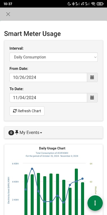Click the refresh arrows icon
Screen dimensions: 107x215
pos(15,111)
